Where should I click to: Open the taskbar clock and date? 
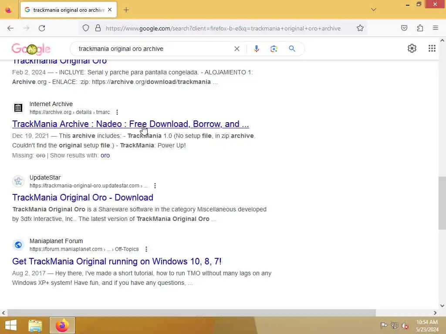[x=427, y=325]
